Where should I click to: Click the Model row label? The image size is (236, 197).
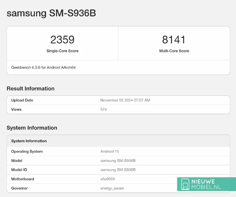pos(17,161)
